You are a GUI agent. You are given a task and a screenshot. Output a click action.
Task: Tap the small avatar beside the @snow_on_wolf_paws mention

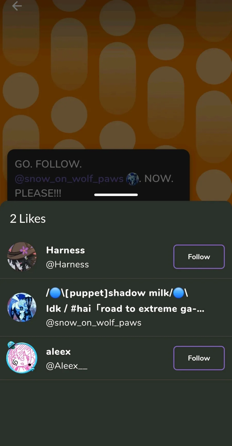132,179
